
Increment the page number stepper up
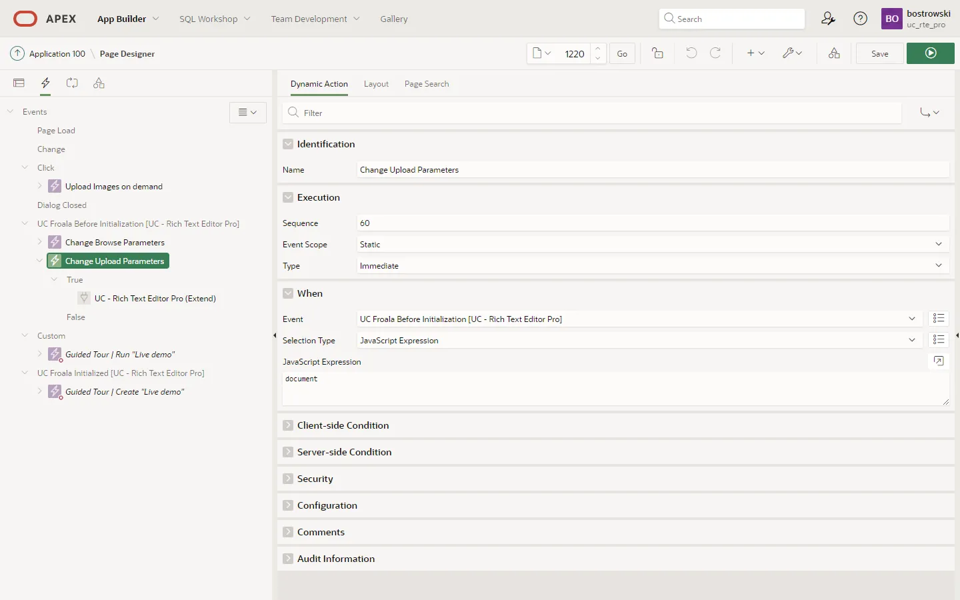coord(598,48)
